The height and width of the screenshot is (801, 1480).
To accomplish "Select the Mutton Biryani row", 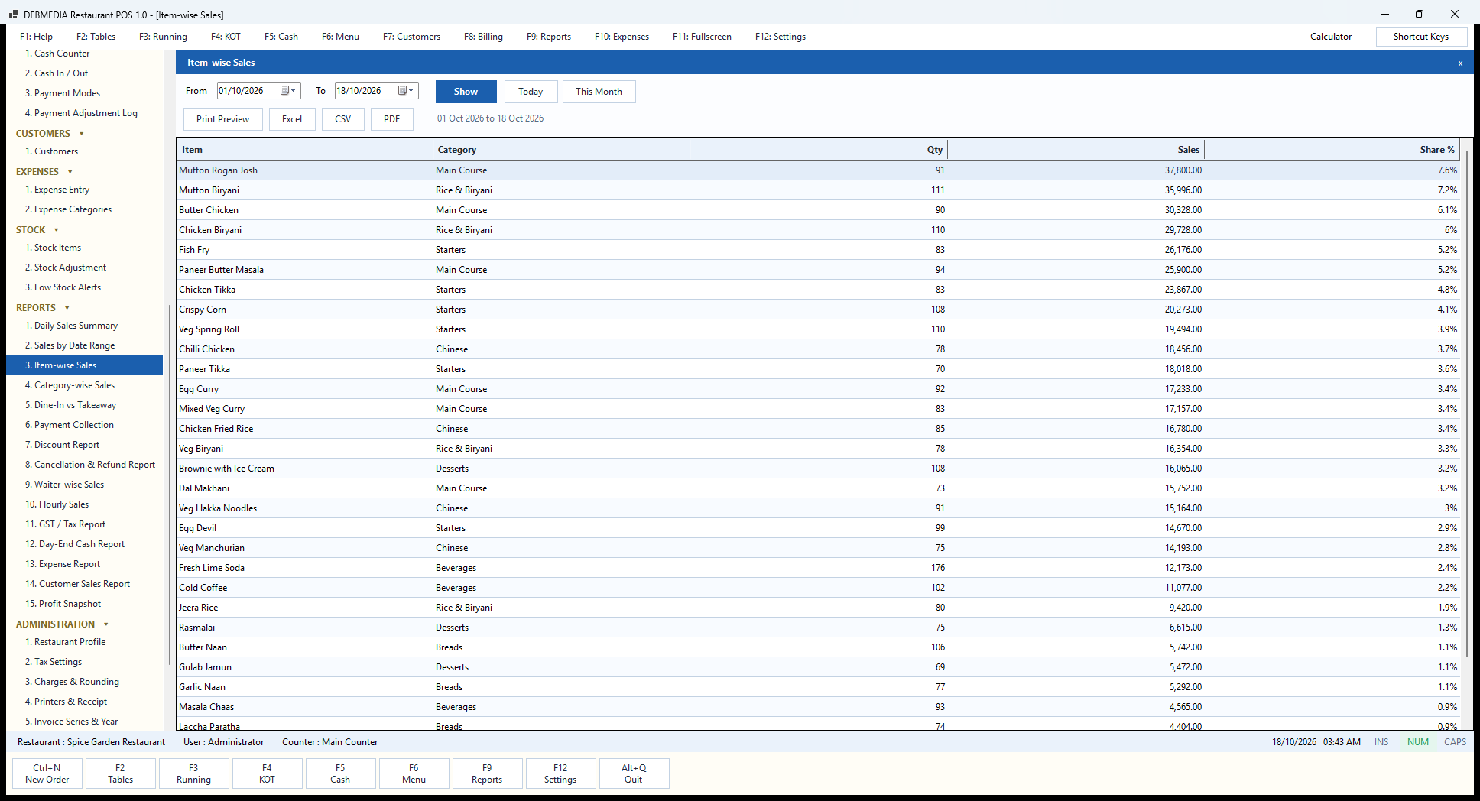I will 818,190.
